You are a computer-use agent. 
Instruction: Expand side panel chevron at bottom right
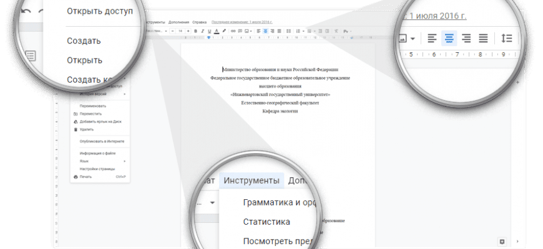(517, 242)
